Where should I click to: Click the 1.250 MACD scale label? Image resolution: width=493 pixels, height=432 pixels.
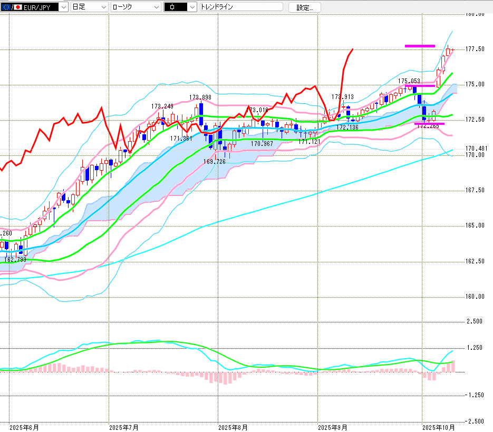coord(475,348)
